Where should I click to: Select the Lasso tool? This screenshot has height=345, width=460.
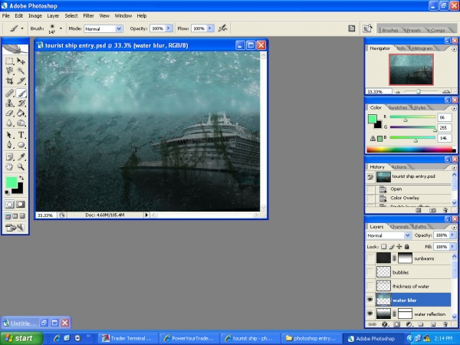[x=9, y=71]
